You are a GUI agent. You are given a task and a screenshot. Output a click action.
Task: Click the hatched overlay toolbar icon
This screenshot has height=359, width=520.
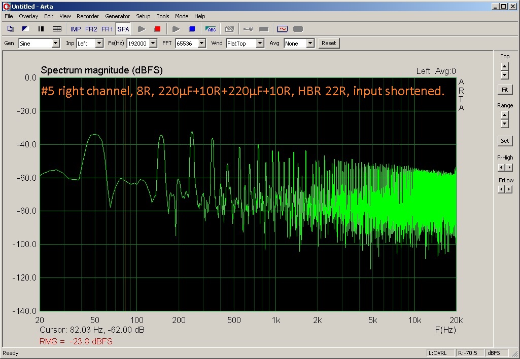[229, 29]
